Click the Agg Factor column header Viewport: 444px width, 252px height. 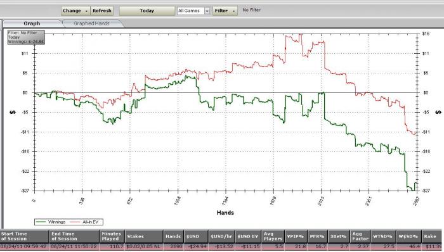click(x=360, y=236)
